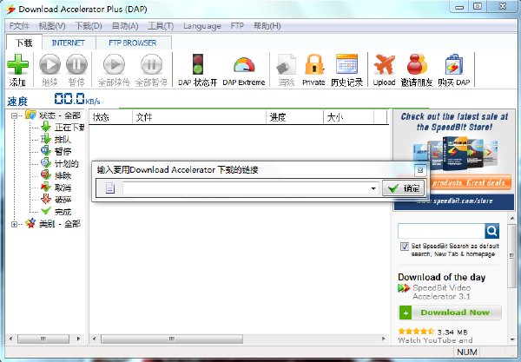Viewport: 521px width, 362px height.
Task: Close the download link entry dialog
Action: (420, 170)
